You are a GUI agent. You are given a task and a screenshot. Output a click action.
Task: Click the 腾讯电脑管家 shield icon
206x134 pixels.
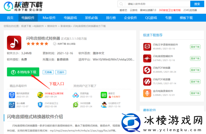[x=12, y=95]
